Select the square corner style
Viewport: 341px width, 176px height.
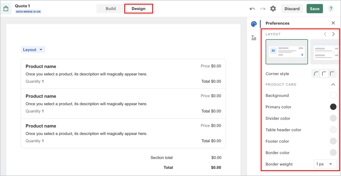332,74
